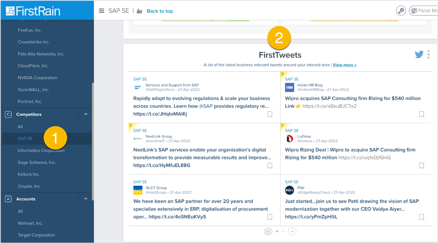Open the View more link
Viewport: 438px width, 243px height.
click(344, 65)
